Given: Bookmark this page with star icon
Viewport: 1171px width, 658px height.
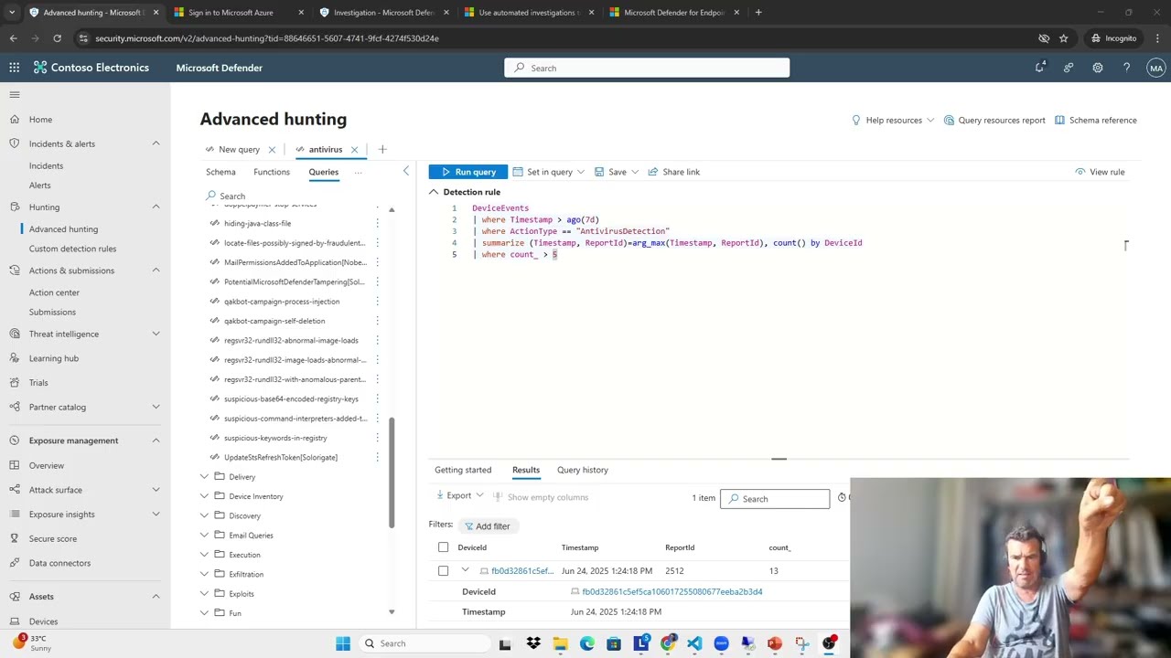Looking at the screenshot, I should point(1063,38).
